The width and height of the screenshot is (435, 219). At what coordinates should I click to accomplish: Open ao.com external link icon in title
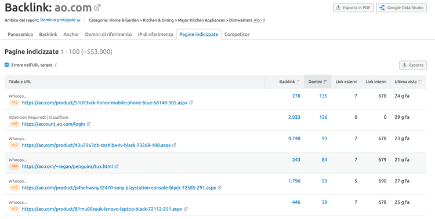tap(97, 8)
